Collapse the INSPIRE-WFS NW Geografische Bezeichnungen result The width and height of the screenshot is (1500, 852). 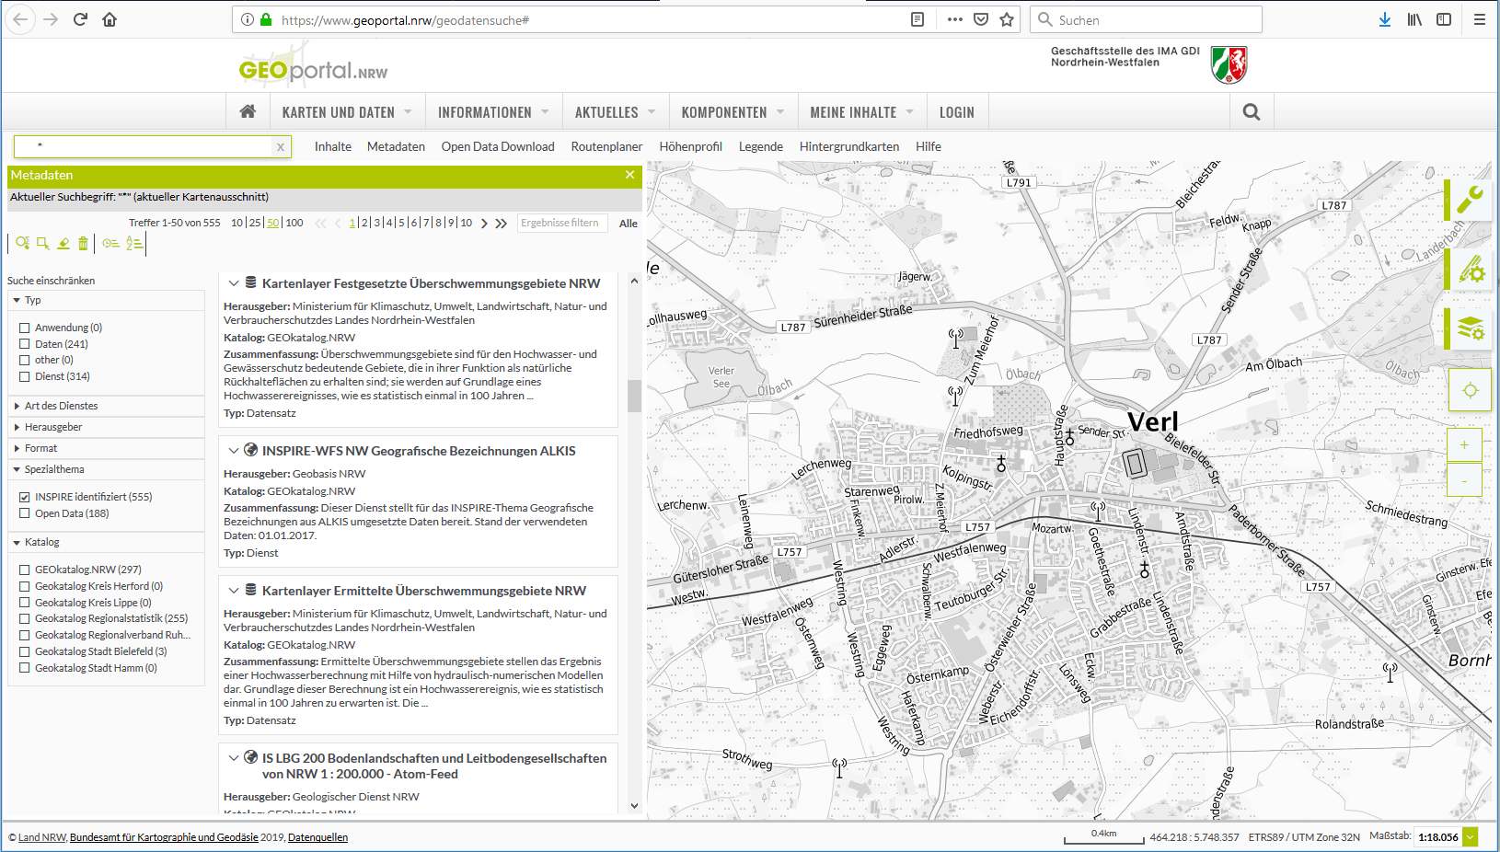coord(234,451)
